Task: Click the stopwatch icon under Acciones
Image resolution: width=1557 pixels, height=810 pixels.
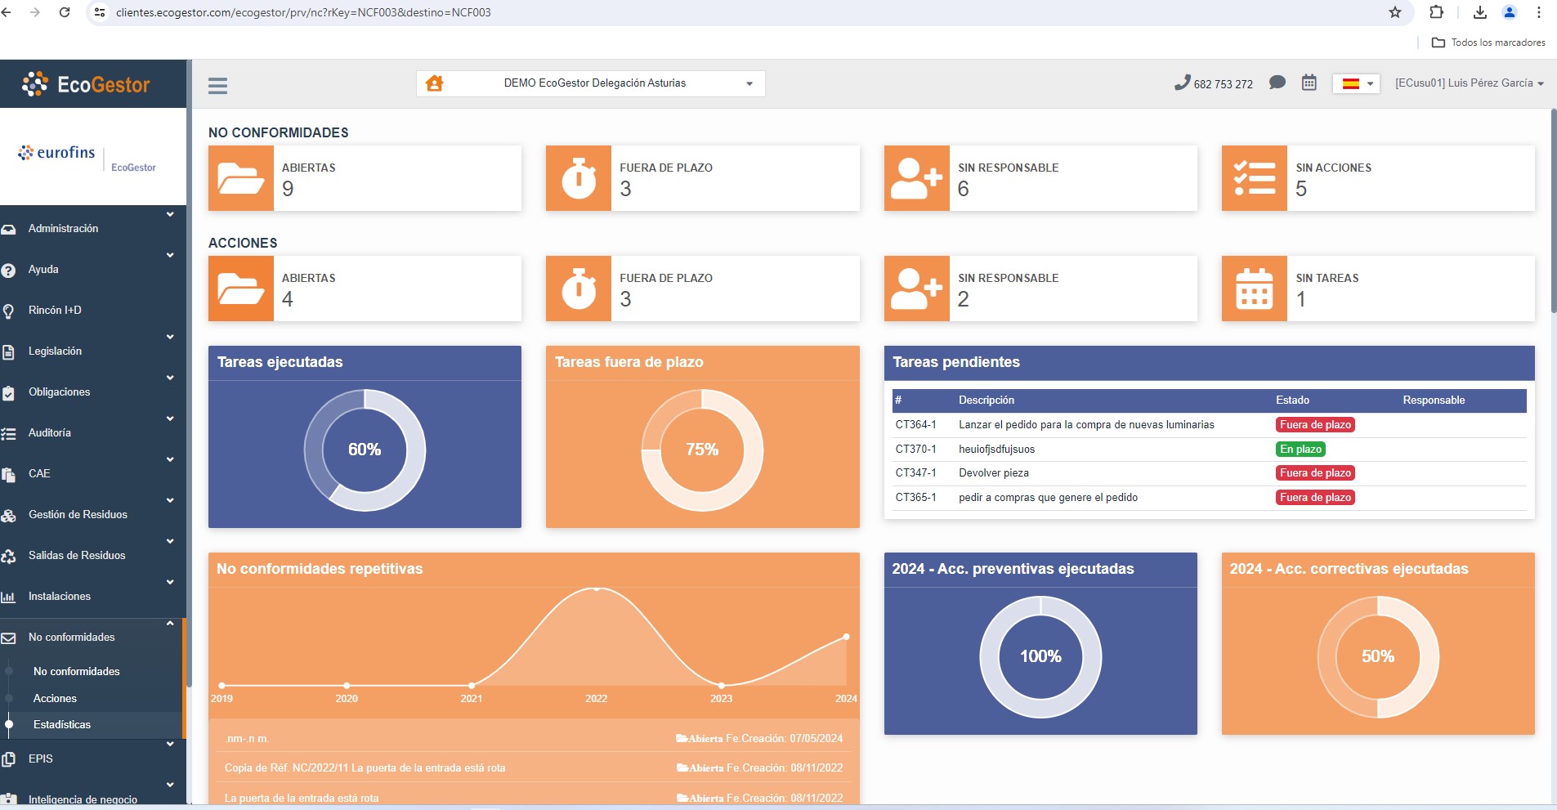Action: point(579,289)
